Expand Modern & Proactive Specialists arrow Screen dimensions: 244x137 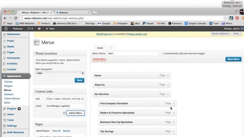(x=174, y=113)
